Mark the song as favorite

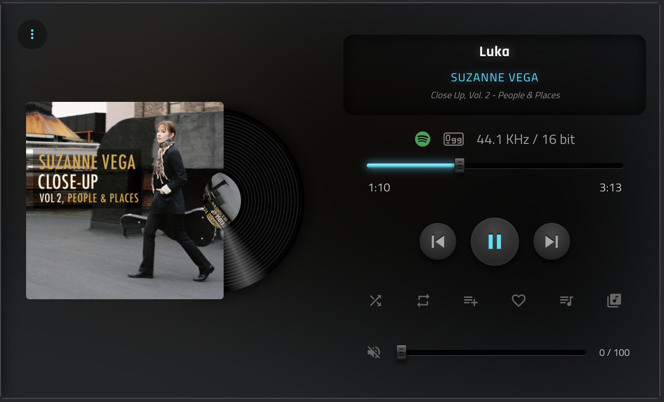(519, 301)
